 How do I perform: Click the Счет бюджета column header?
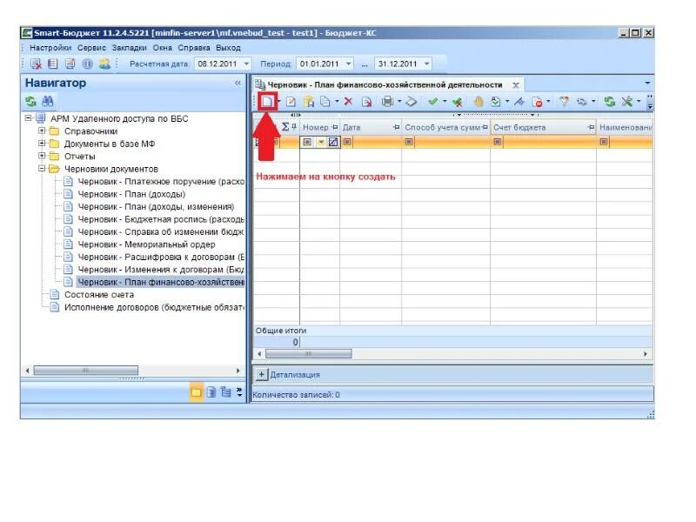coord(543,127)
